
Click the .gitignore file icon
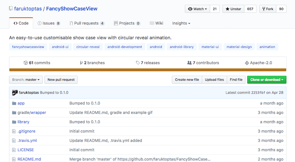pos(14,131)
